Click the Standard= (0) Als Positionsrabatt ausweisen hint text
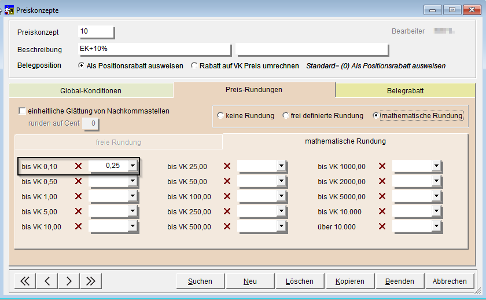The height and width of the screenshot is (300, 486). click(376, 66)
